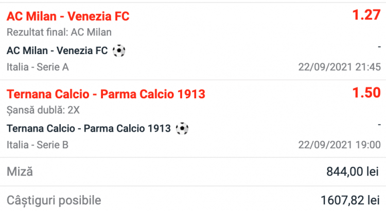
Task: Click 'Rezultat final: AC Milan' bet type
Action: pyautogui.click(x=59, y=32)
